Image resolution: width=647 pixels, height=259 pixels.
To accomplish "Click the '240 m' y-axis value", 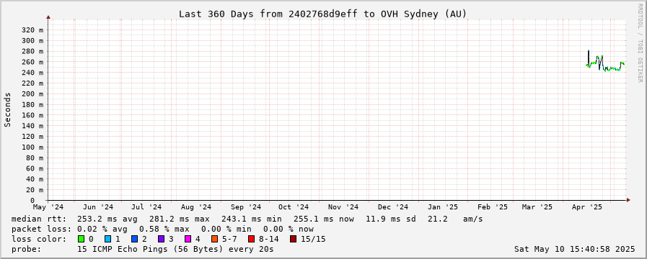I will point(32,73).
